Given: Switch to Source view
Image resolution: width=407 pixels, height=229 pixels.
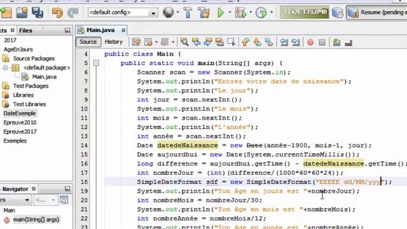Looking at the screenshot, I should 88,42.
